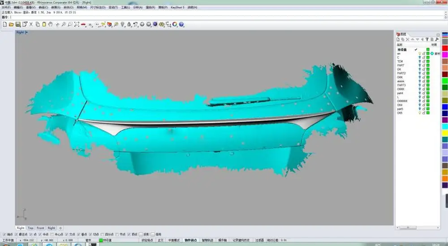
Task: Open the Right viewport title dropdown
Action: click(x=27, y=32)
